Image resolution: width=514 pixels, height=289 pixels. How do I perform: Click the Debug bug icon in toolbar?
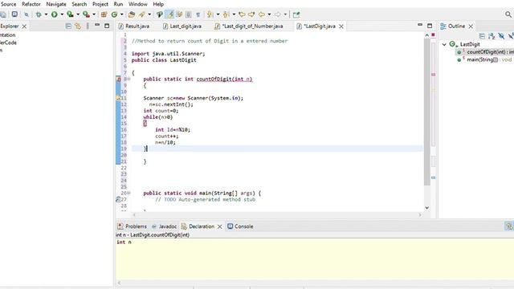coord(39,14)
